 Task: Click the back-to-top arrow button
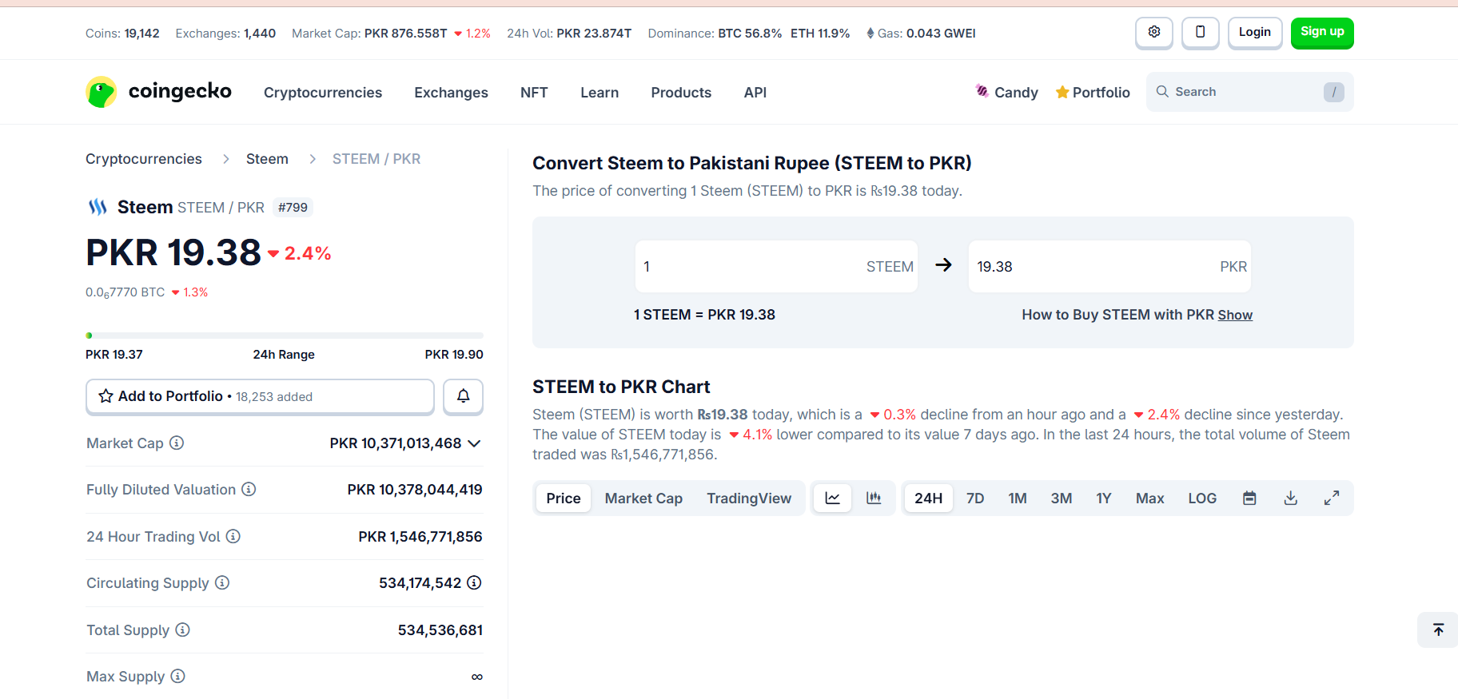(x=1438, y=629)
